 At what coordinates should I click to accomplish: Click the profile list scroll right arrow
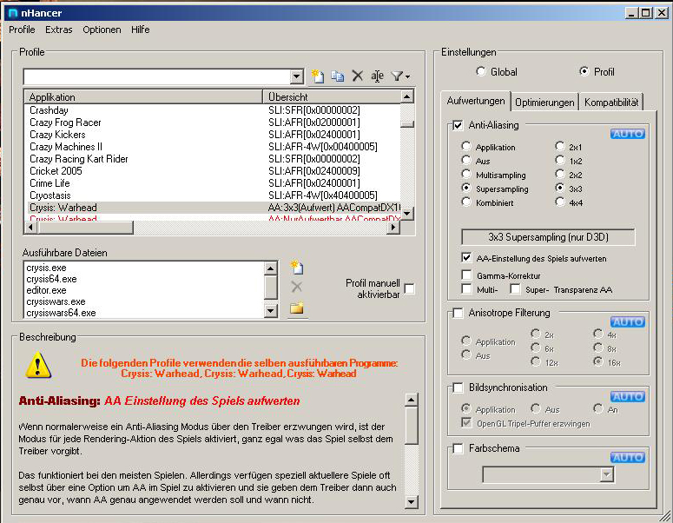tap(393, 227)
